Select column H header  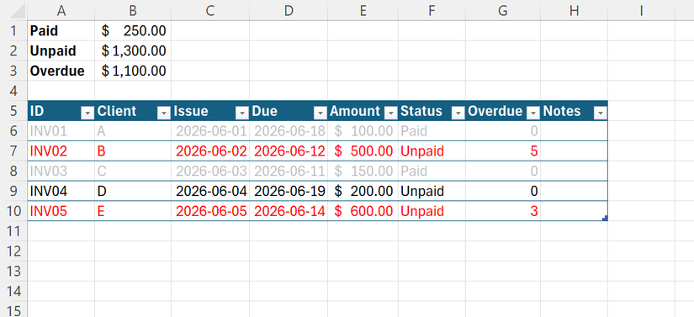[574, 11]
